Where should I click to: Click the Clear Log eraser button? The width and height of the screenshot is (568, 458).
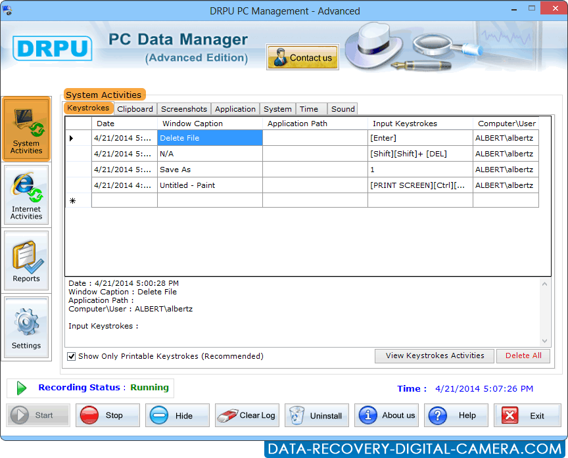(x=247, y=415)
